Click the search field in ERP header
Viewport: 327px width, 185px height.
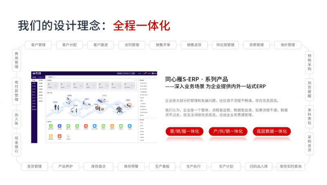[126, 74]
